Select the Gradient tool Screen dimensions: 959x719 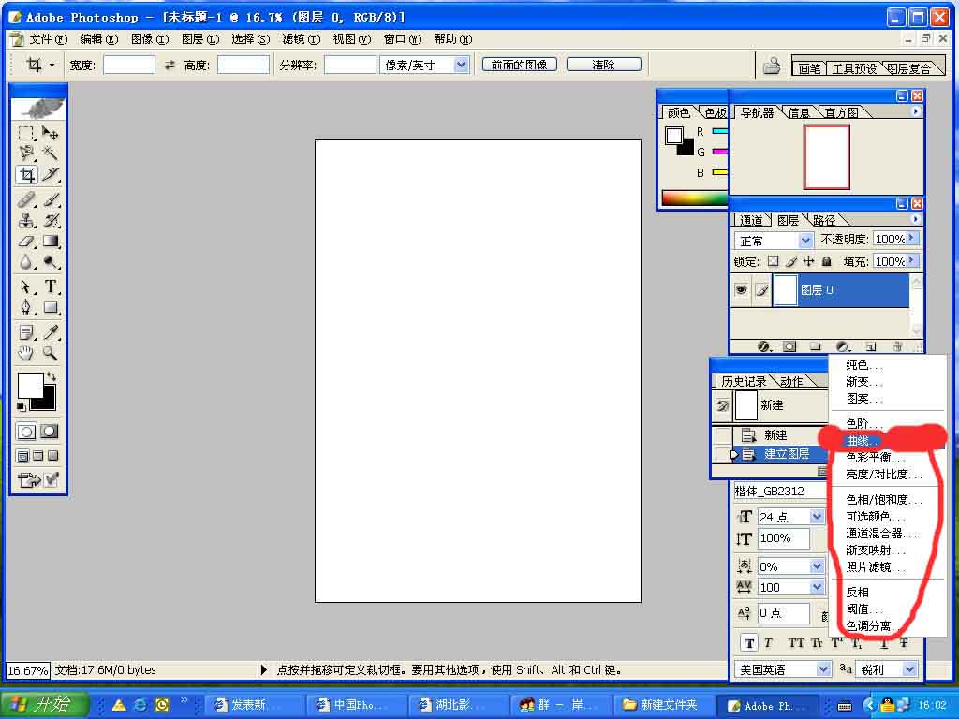pyautogui.click(x=51, y=242)
